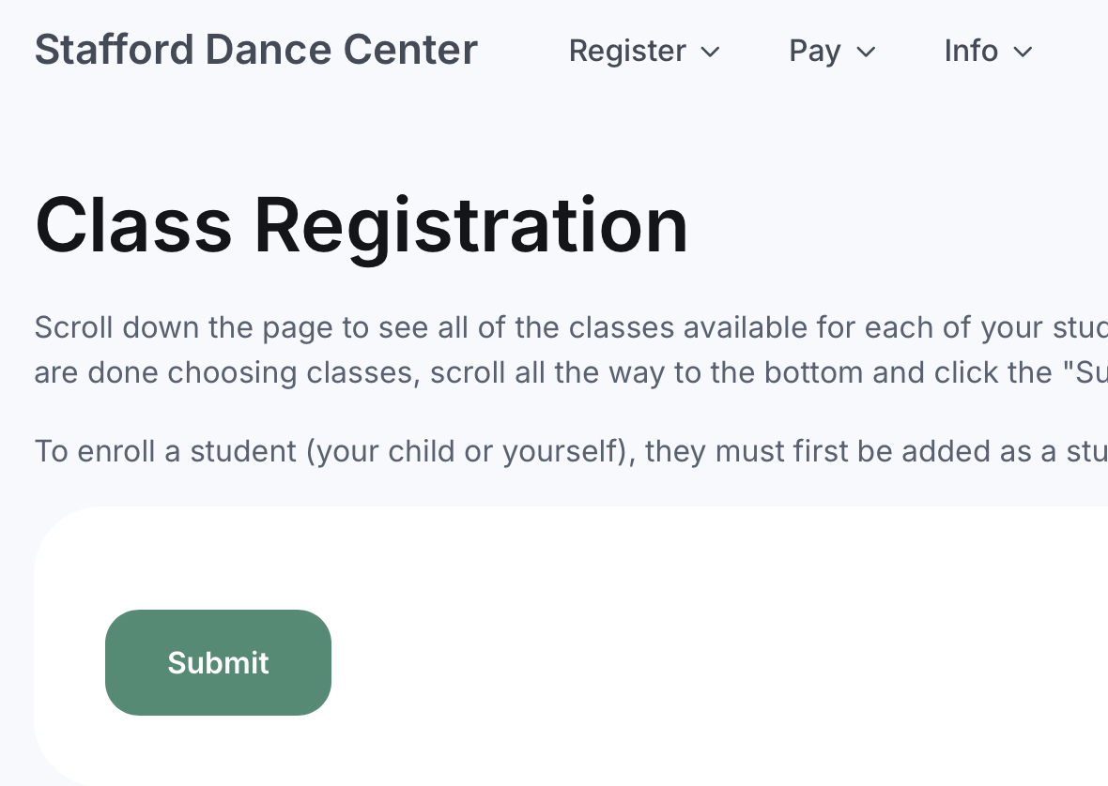This screenshot has width=1108, height=786.
Task: Click the chevron next to Pay
Action: (867, 52)
